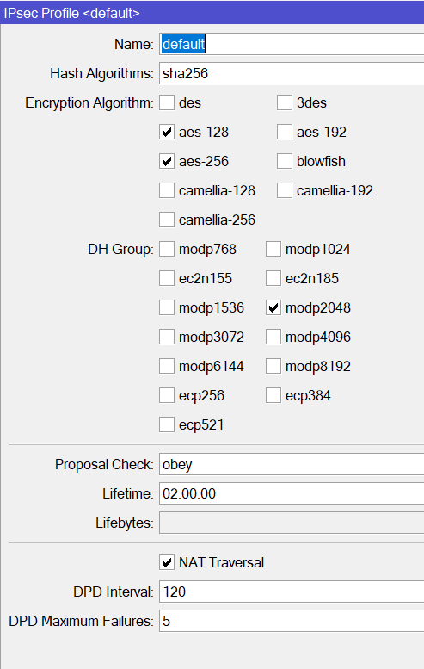The height and width of the screenshot is (669, 424).
Task: Uncheck the aes-256 encryption checkbox
Action: 167,161
